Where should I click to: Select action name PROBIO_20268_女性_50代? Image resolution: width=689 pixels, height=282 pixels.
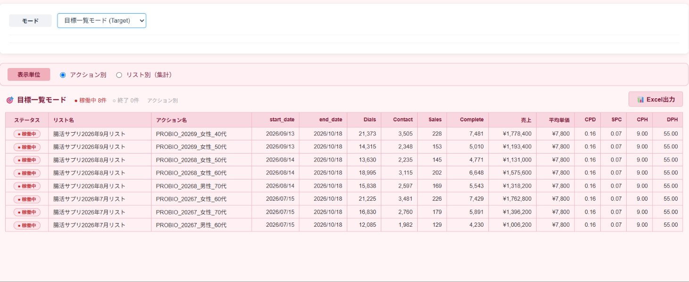(191, 160)
